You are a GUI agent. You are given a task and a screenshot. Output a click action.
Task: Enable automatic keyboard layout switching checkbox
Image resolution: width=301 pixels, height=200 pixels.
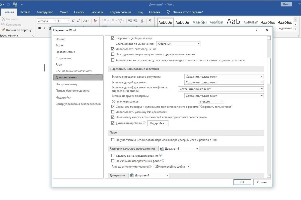(113, 60)
